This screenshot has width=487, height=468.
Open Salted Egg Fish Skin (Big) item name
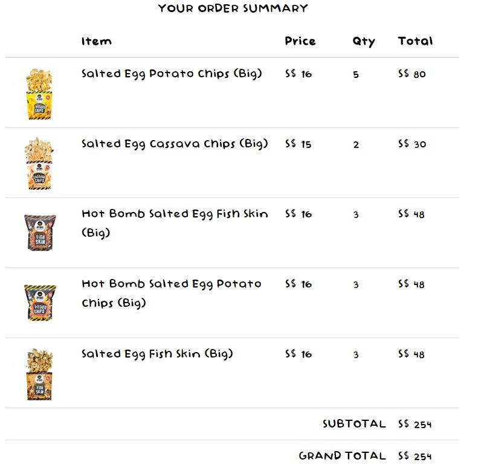(x=157, y=354)
